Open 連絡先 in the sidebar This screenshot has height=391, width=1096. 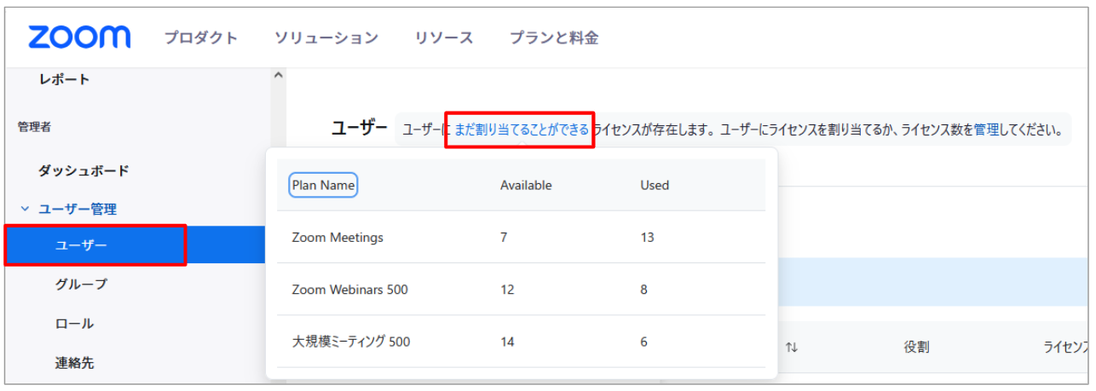pos(74,363)
